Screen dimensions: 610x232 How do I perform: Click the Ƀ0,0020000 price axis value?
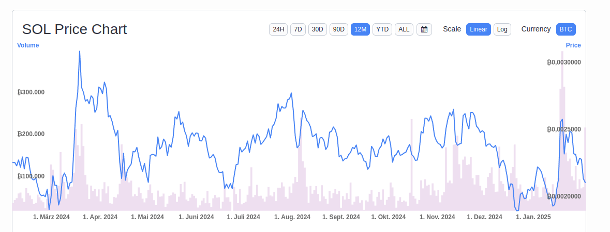(x=564, y=196)
